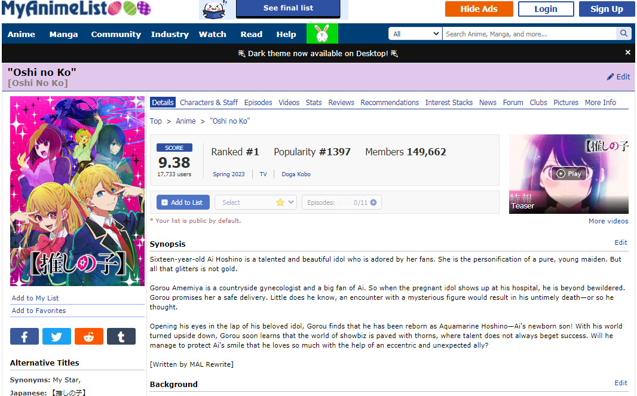Open the Reviews tab
Screen dimensions: 637x396
pos(341,103)
